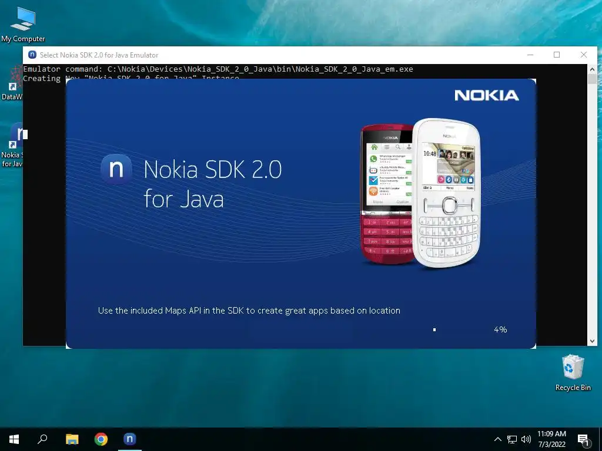Image resolution: width=602 pixels, height=451 pixels.
Task: Select the Nokia SDK taskbar icon
Action: (x=130, y=439)
